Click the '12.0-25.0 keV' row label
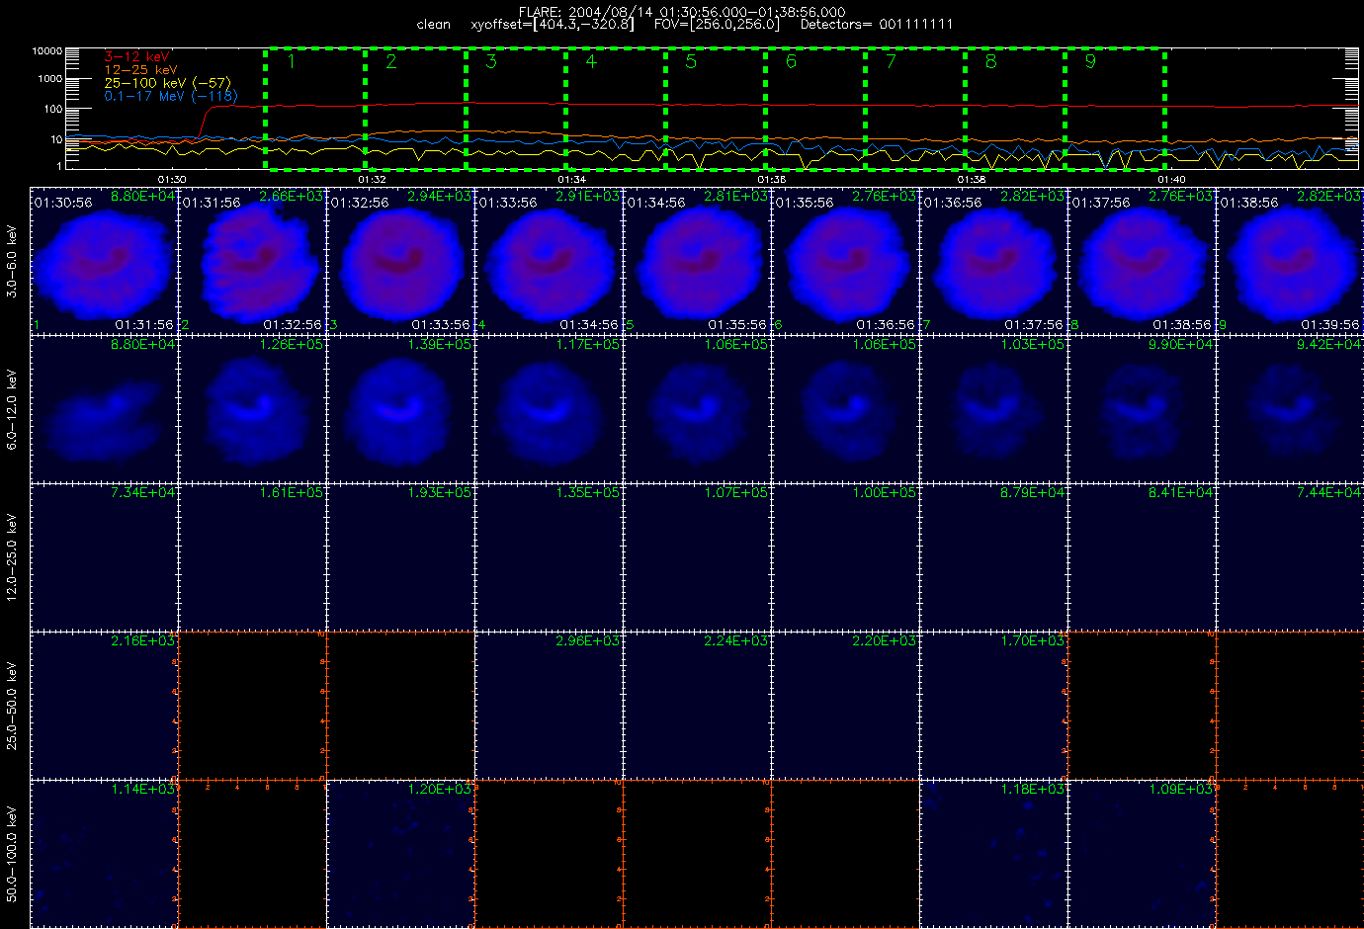 pyautogui.click(x=12, y=557)
